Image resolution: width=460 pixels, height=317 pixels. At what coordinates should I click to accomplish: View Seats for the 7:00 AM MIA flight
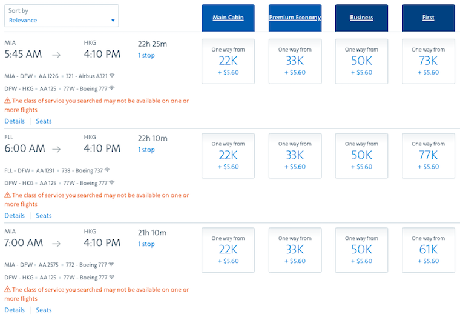point(44,310)
